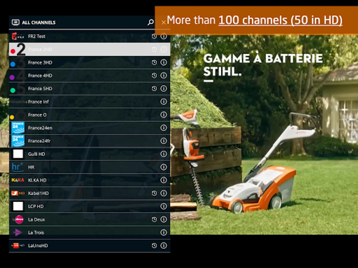Select the France 2HD channel name

click(x=40, y=49)
